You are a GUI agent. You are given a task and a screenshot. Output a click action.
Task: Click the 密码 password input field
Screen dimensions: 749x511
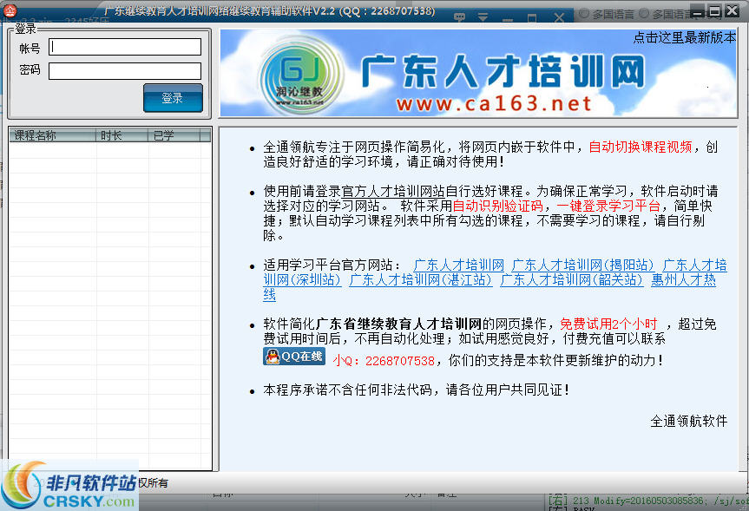(125, 71)
